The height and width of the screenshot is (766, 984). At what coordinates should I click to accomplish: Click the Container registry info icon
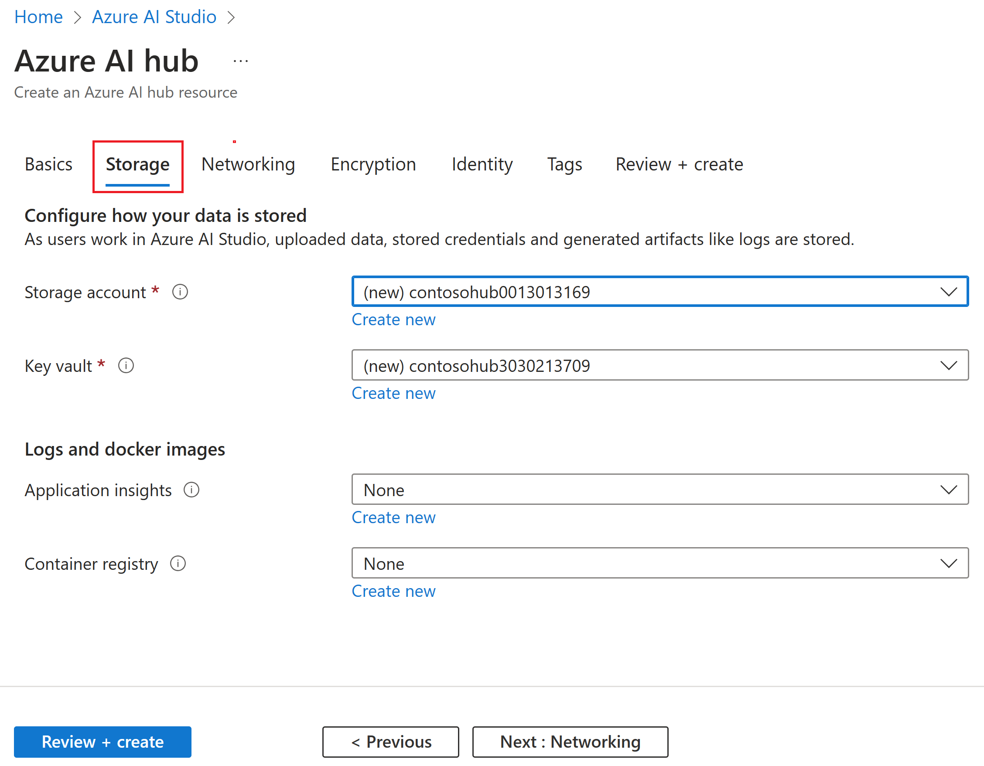(178, 564)
